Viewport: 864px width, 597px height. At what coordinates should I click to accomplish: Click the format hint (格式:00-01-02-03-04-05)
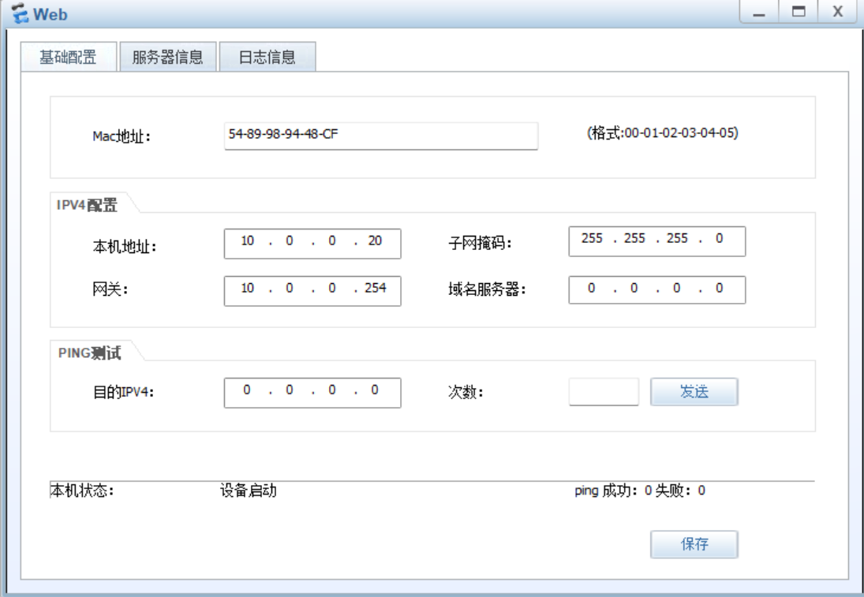pos(662,132)
